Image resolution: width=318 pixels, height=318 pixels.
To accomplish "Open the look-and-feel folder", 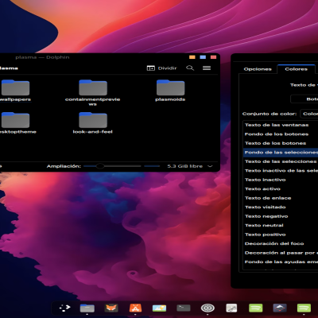I will (x=93, y=123).
